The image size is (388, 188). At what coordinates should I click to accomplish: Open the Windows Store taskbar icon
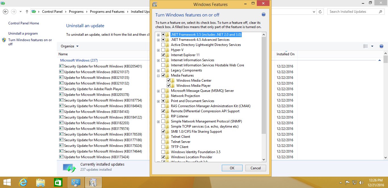coord(58,182)
